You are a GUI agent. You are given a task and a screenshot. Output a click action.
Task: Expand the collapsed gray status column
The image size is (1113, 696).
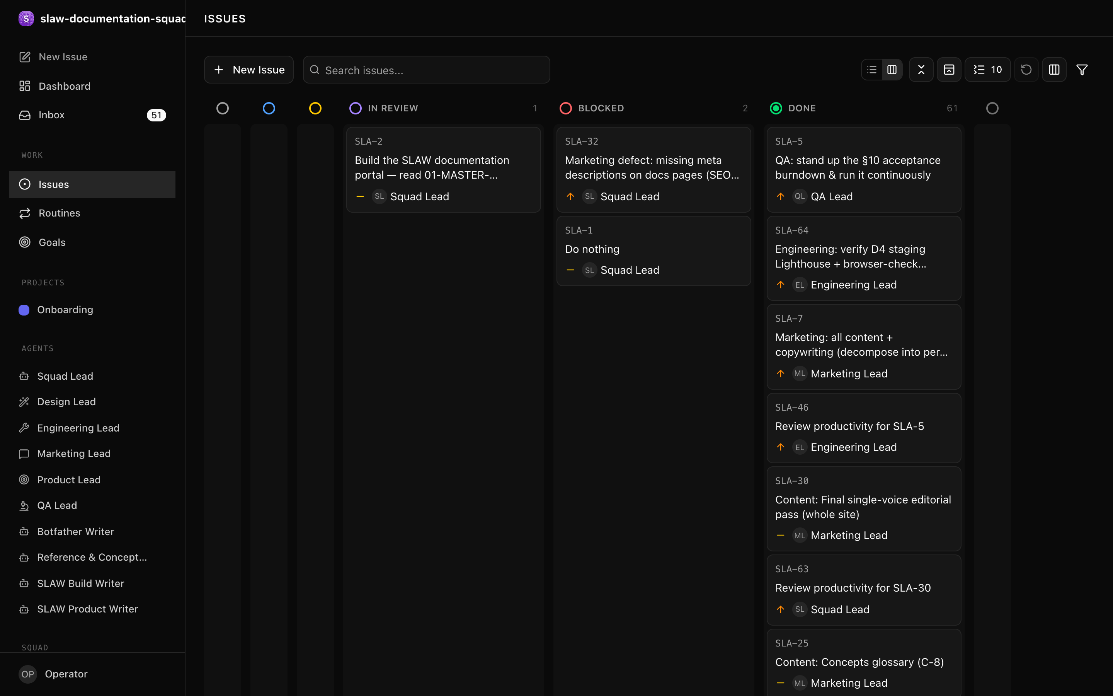223,108
